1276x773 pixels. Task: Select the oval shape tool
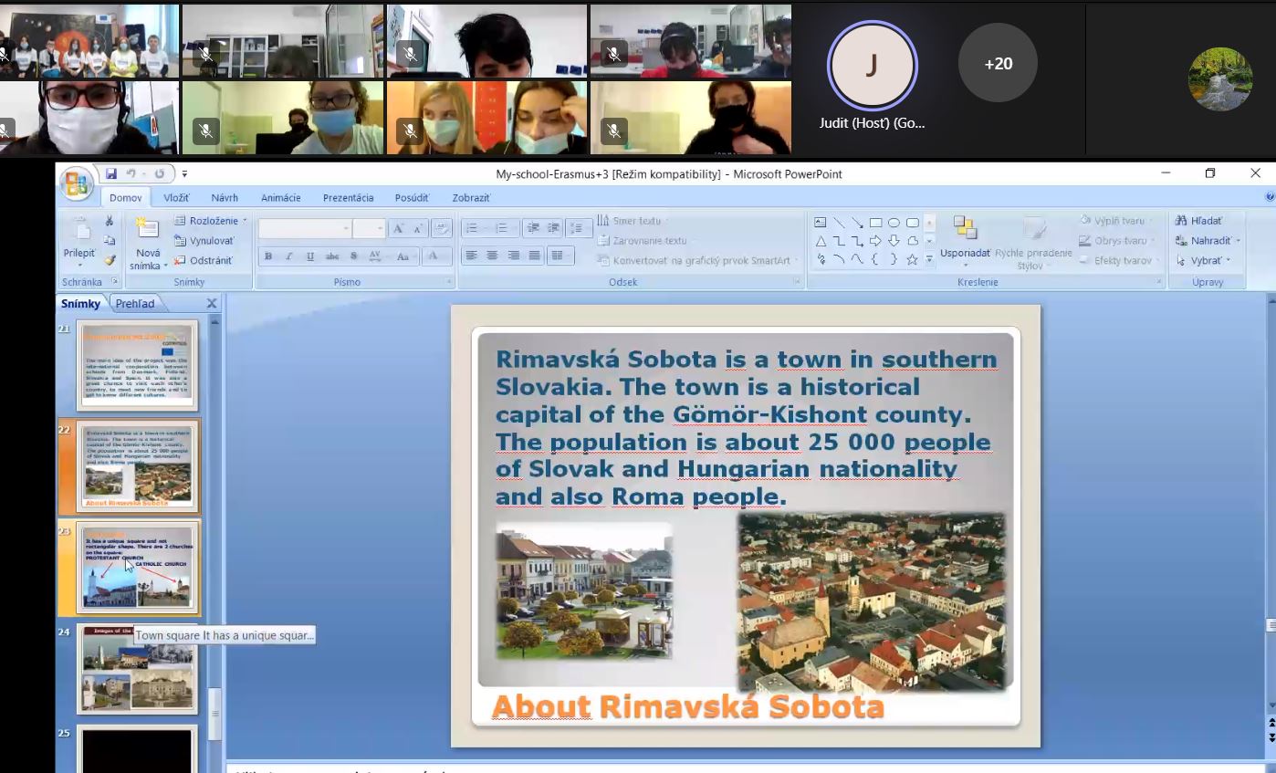pyautogui.click(x=894, y=222)
